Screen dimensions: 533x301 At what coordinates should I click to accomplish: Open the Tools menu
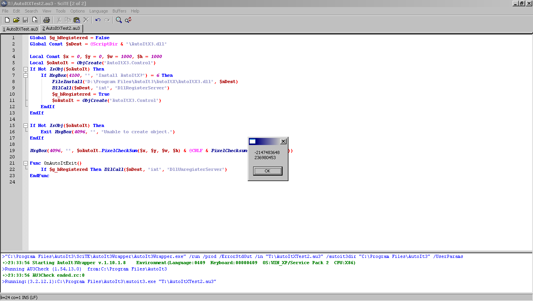click(x=61, y=11)
